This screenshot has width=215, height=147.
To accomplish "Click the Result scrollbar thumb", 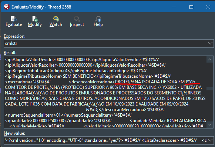I will [209, 88].
